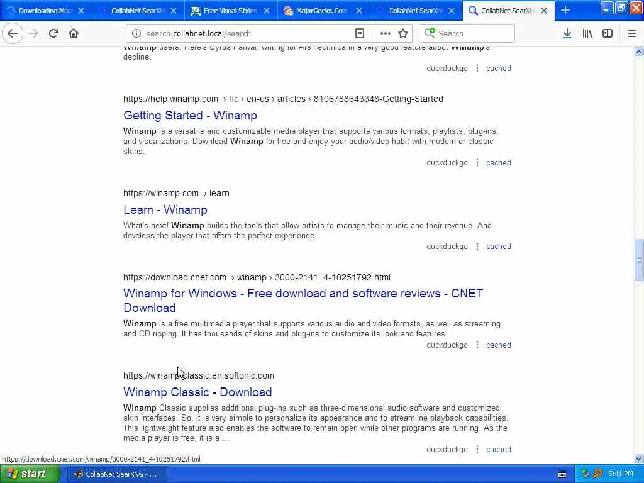This screenshot has height=483, width=644.
Task: Open cached link under Getting Started result
Action: pyautogui.click(x=499, y=163)
